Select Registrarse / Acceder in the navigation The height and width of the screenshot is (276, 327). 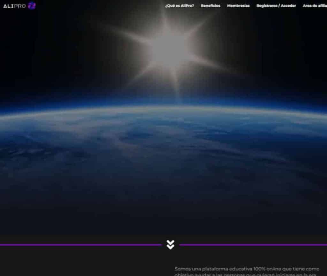tap(276, 6)
